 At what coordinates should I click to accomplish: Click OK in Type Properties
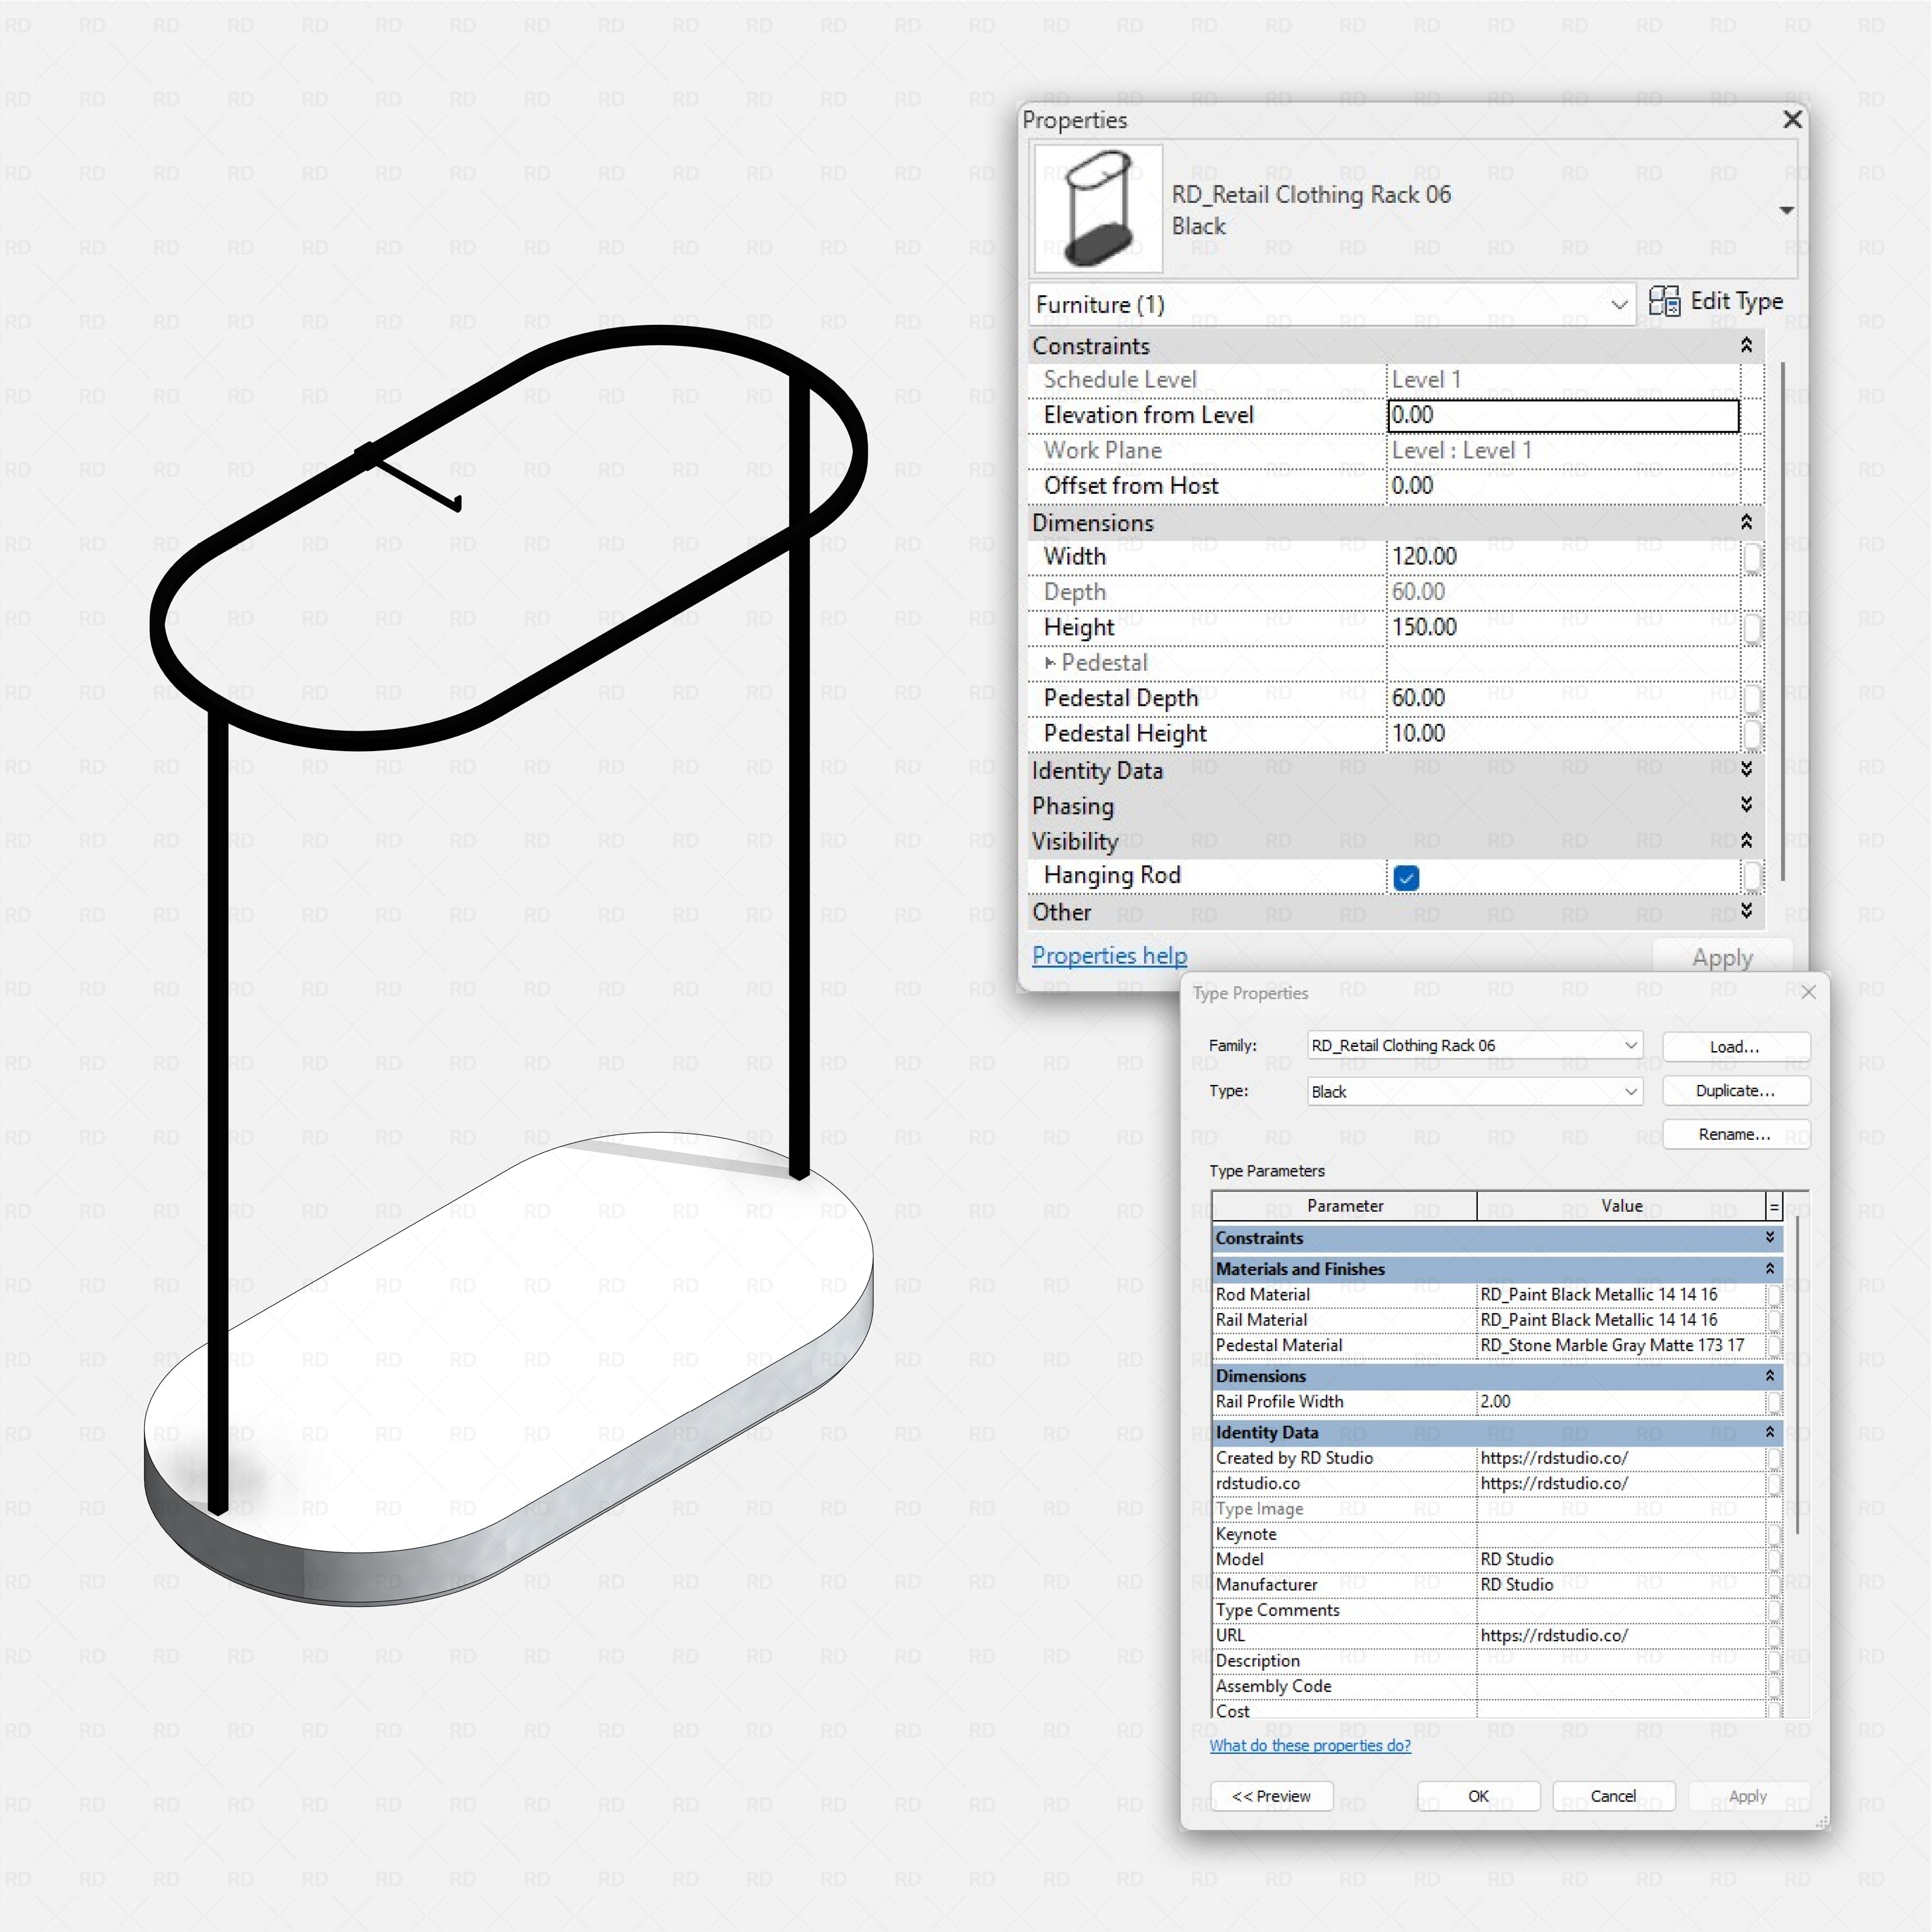(x=1478, y=1797)
